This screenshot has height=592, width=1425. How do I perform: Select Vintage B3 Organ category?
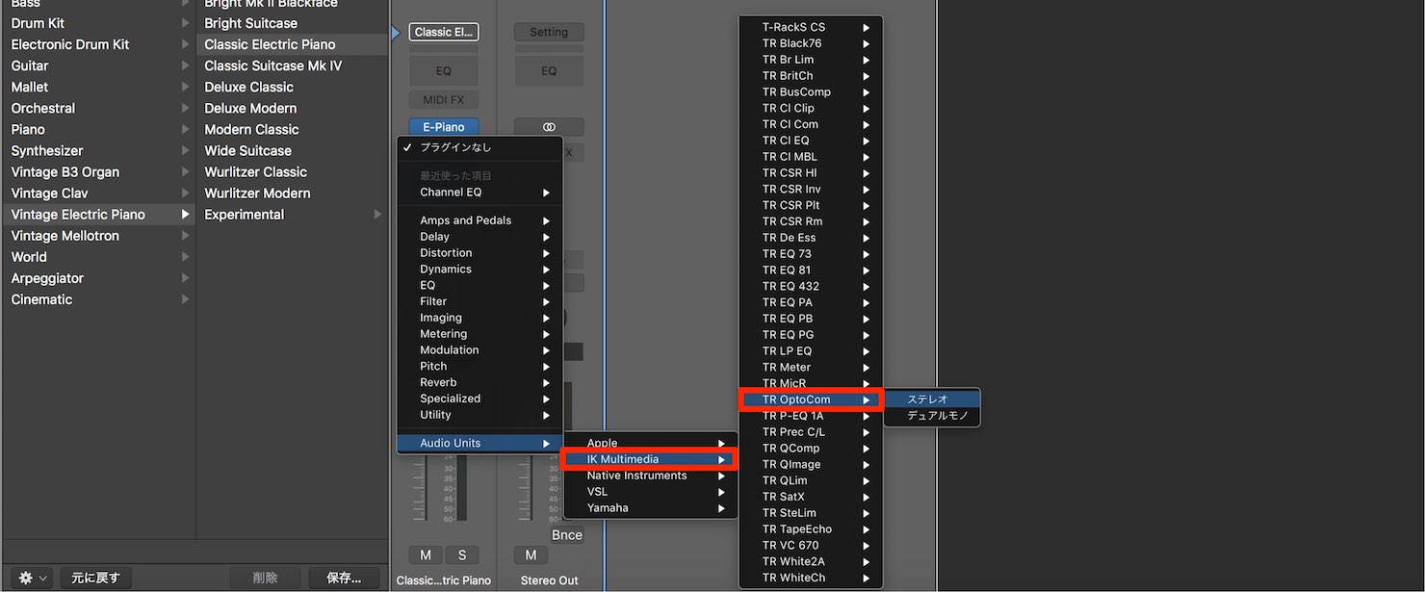click(99, 171)
